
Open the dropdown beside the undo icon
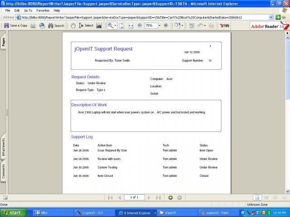205,26
